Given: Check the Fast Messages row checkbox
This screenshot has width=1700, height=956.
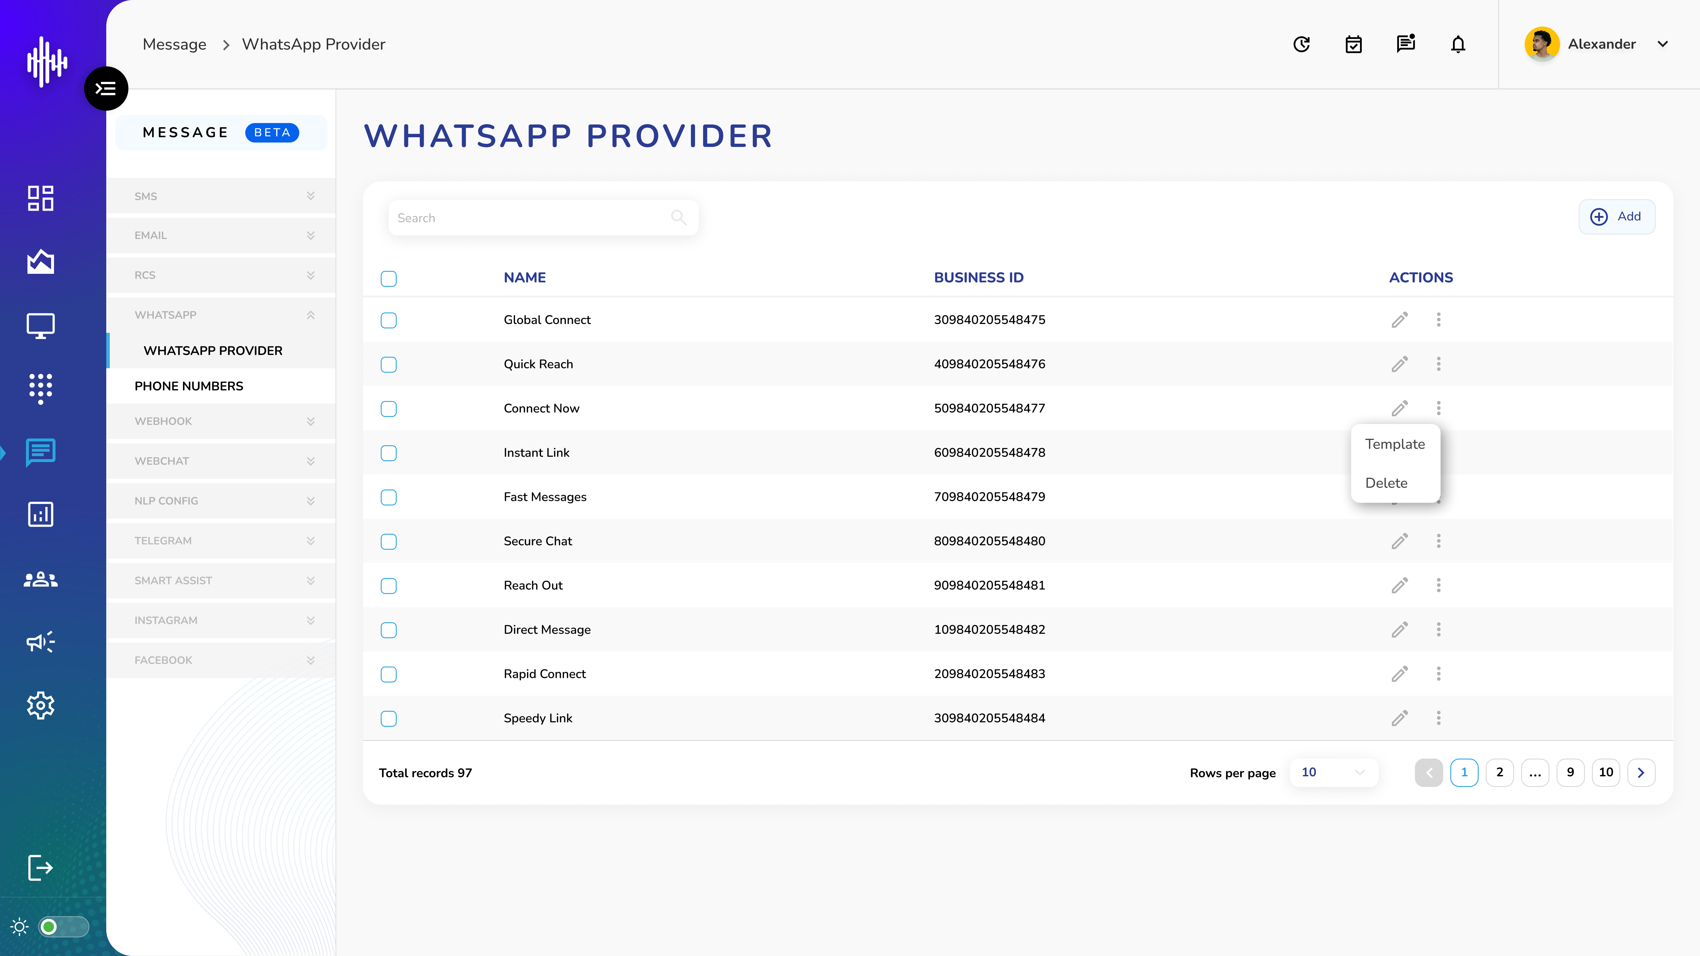Looking at the screenshot, I should point(389,497).
